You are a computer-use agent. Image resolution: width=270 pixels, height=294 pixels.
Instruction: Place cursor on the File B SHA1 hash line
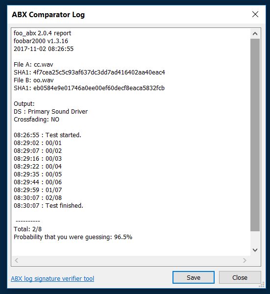tap(89, 88)
